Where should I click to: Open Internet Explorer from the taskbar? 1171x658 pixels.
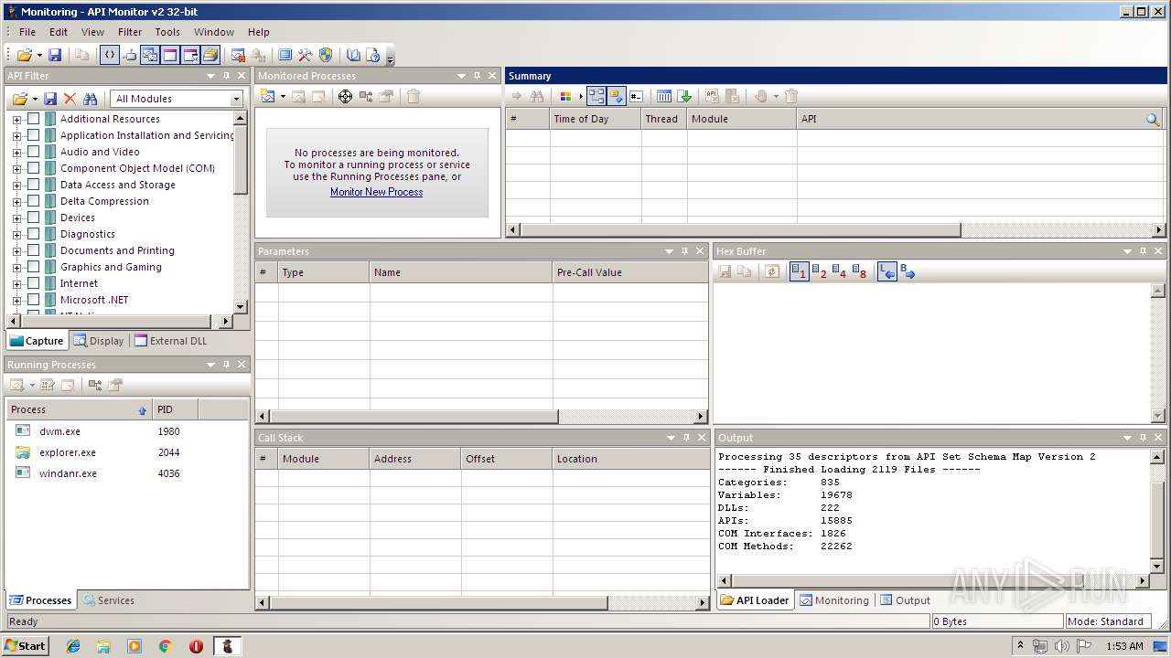coord(73,646)
